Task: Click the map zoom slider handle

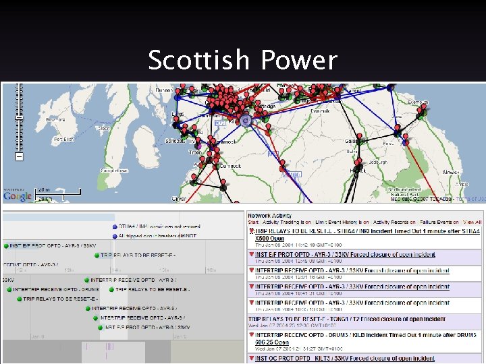Action: (x=19, y=118)
